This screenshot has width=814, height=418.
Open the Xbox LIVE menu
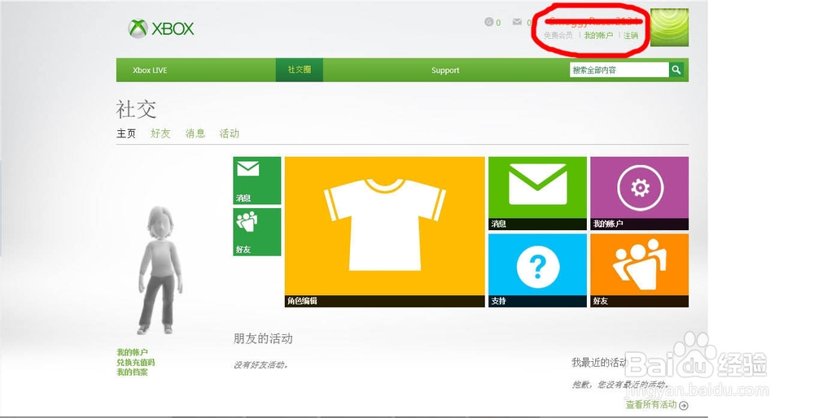pyautogui.click(x=150, y=71)
